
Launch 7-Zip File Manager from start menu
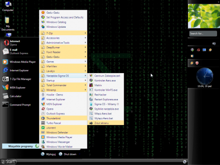pos(18,79)
